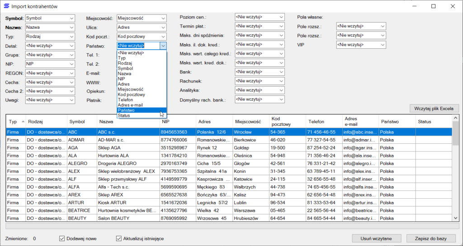
Task: Expand the VIP field dropdown
Action: [382, 45]
